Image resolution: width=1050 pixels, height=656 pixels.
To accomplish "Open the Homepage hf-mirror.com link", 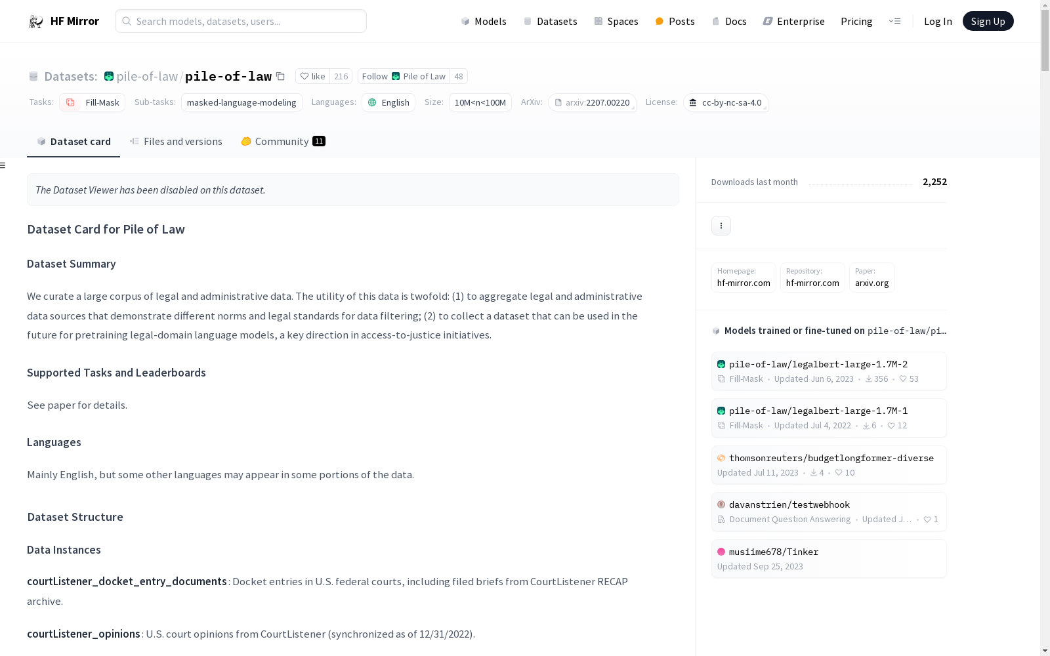I will [744, 277].
